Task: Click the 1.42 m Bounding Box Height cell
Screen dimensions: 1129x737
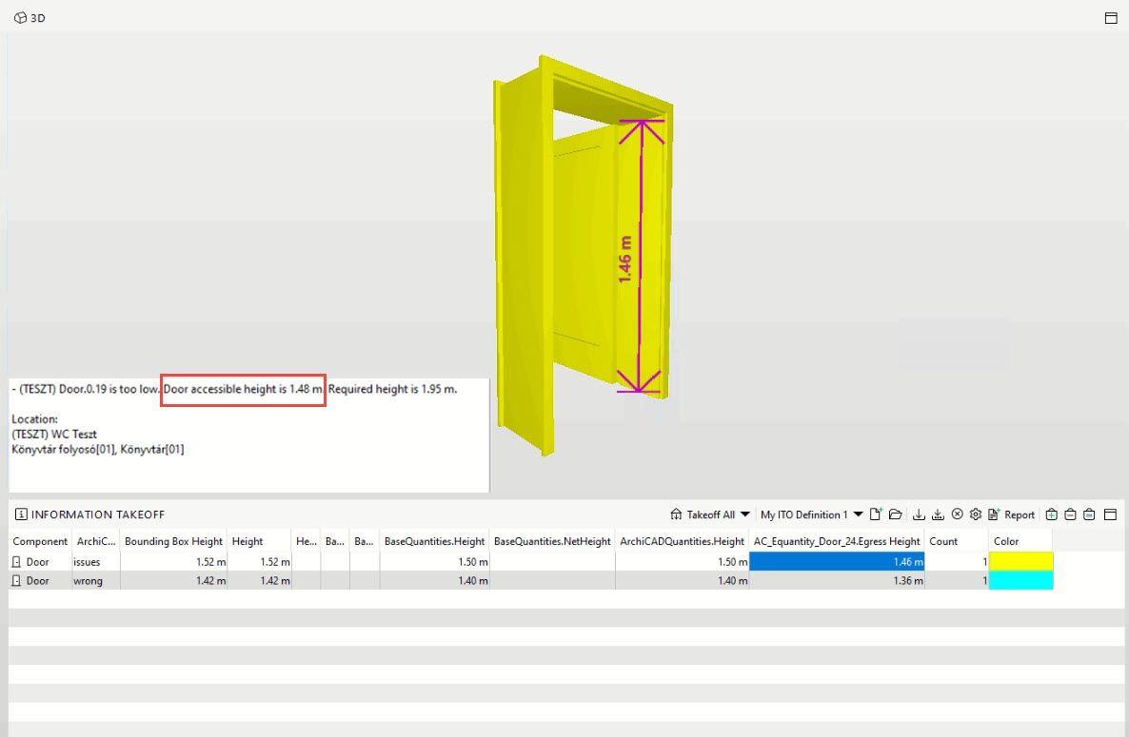Action: click(173, 580)
